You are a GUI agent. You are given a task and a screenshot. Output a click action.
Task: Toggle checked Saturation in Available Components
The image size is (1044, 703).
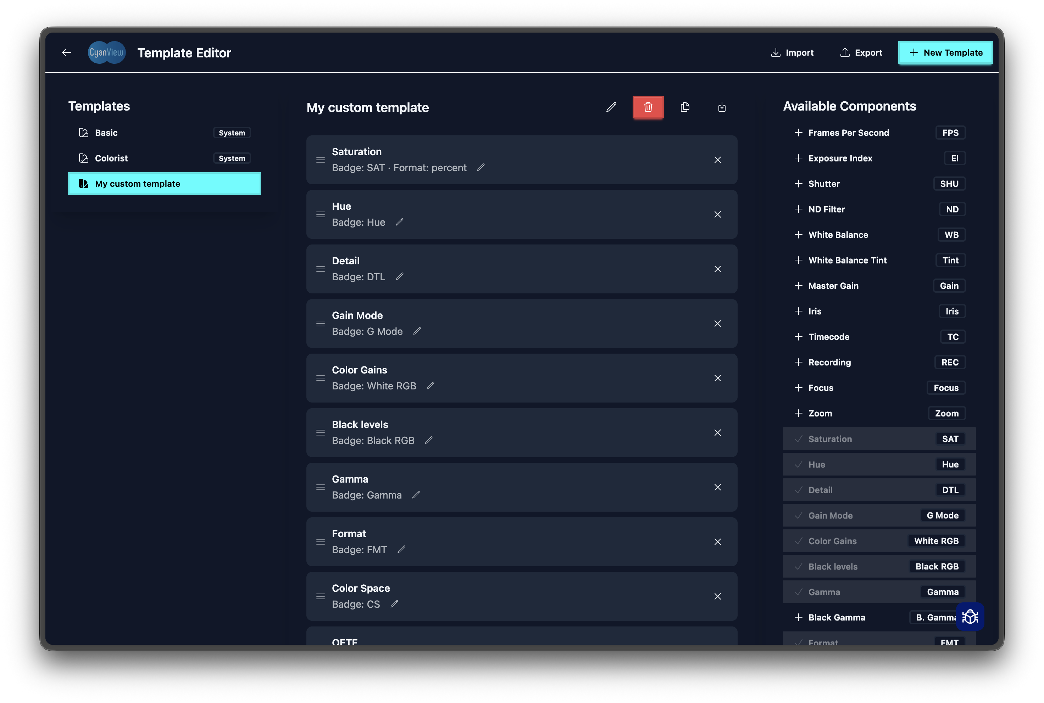tap(878, 439)
